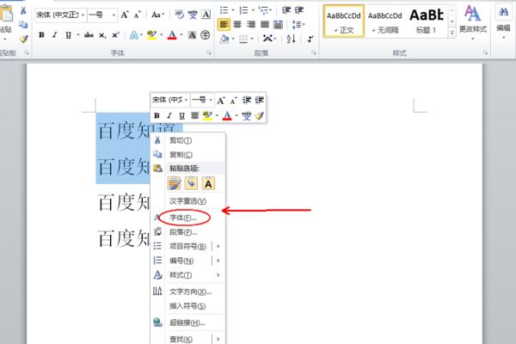The width and height of the screenshot is (516, 344).
Task: Click the ribbon Underline button
Action: [x=69, y=35]
